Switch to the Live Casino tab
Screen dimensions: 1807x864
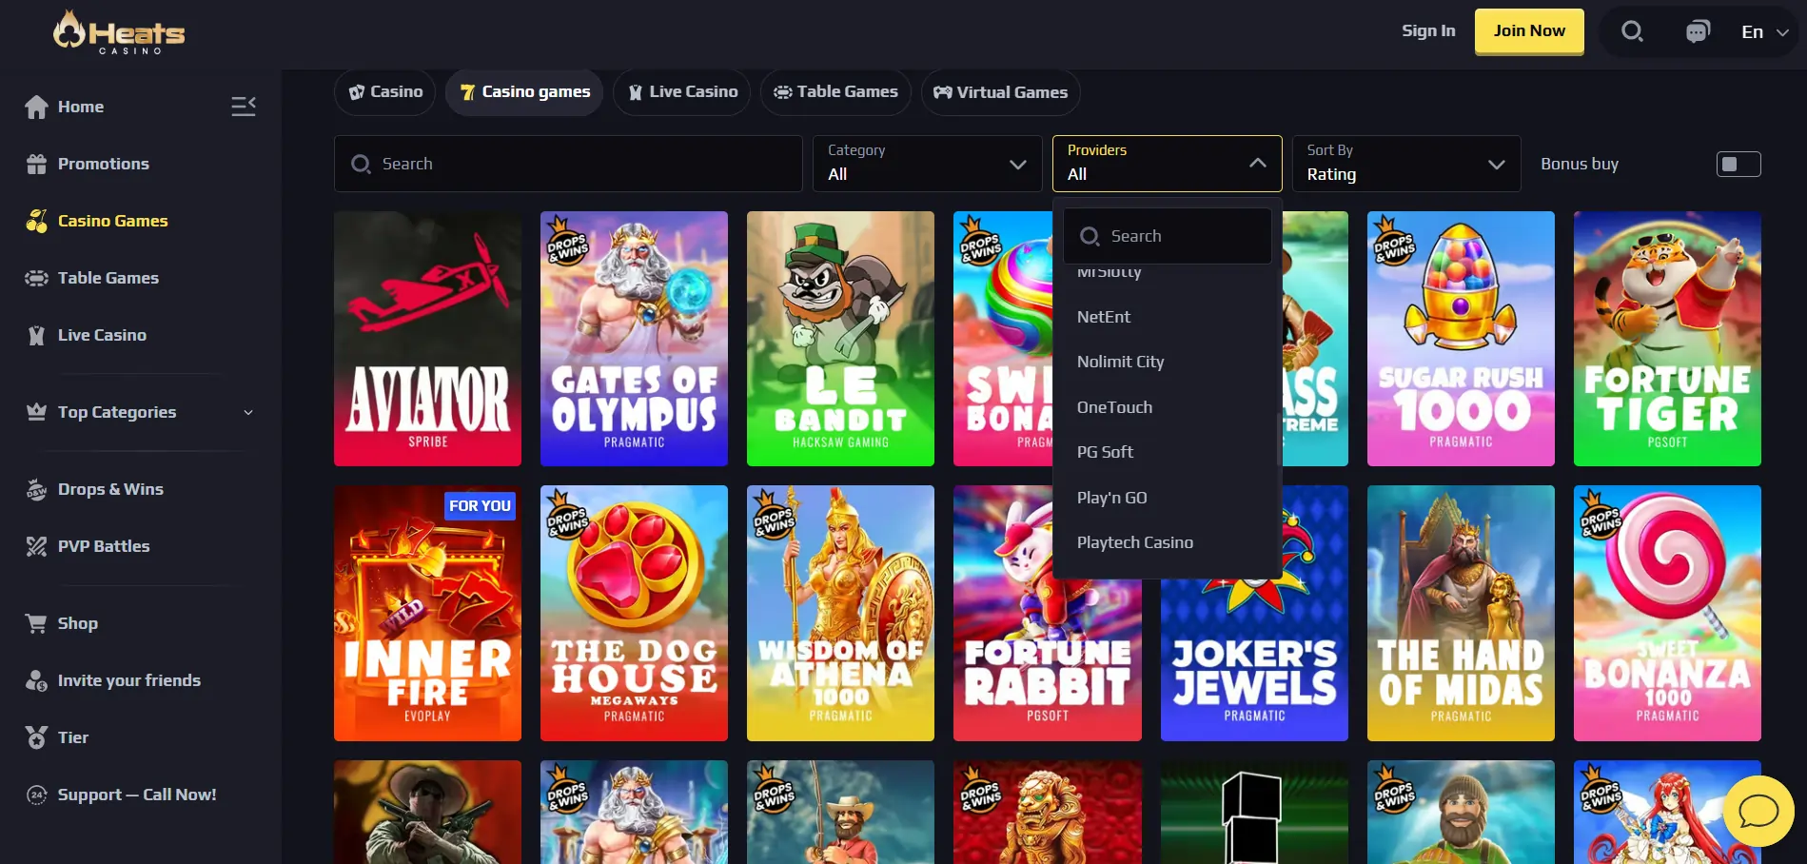(x=682, y=92)
